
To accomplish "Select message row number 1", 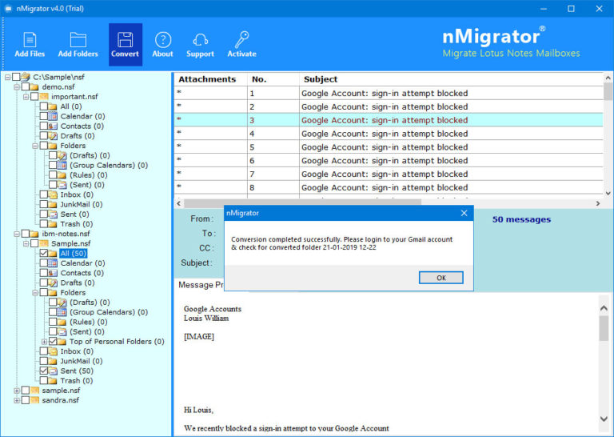I will click(x=389, y=94).
